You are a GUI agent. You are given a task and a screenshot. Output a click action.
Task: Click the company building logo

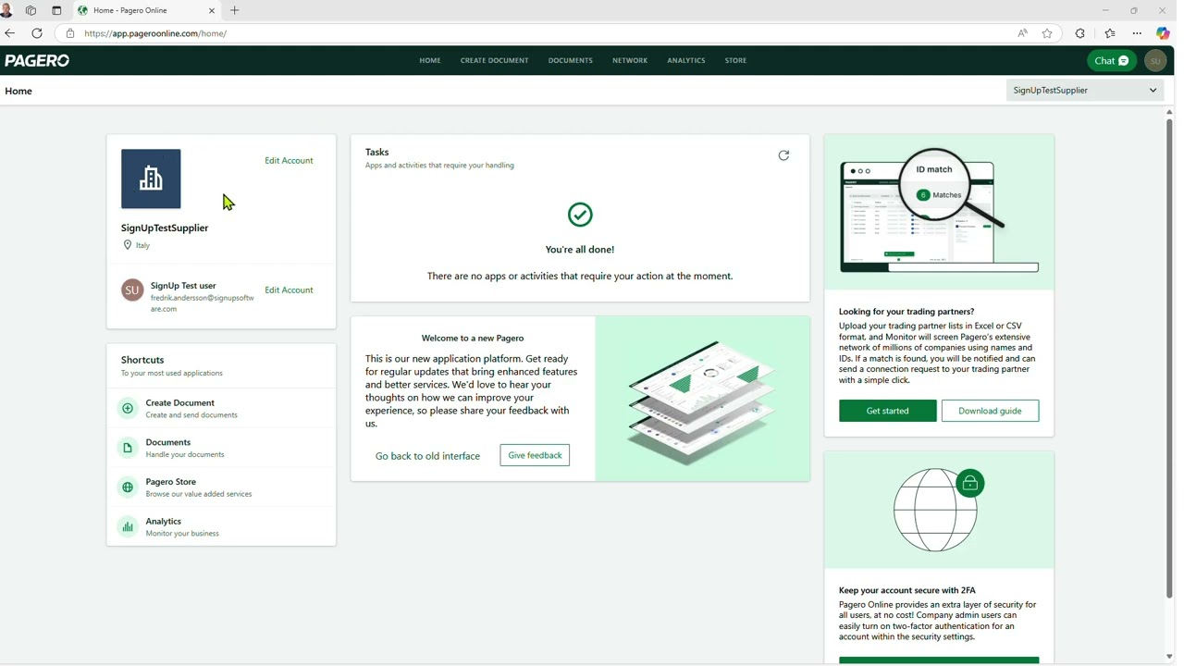click(x=151, y=179)
